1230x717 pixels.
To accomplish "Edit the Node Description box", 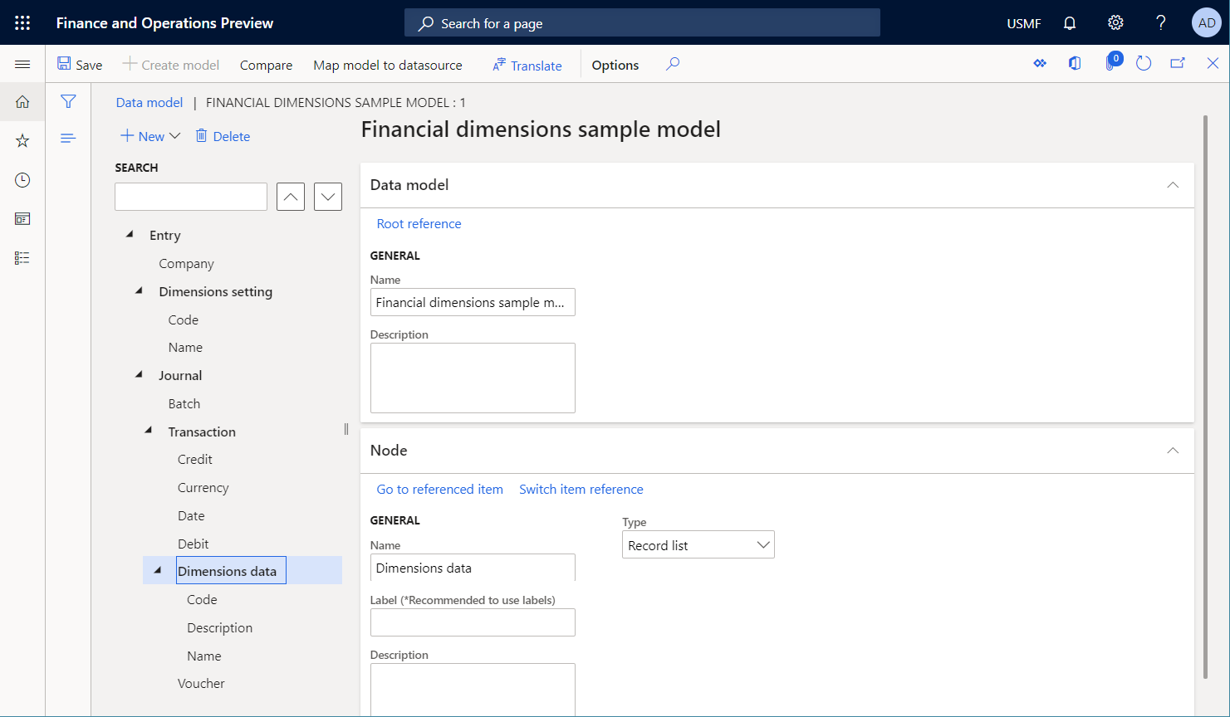I will coord(473,689).
